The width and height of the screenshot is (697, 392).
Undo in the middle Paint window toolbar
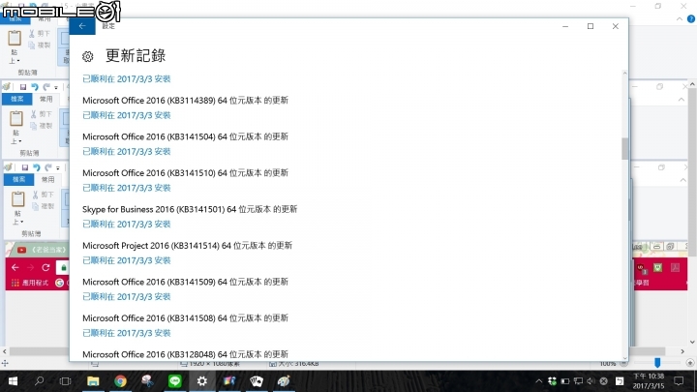click(35, 87)
